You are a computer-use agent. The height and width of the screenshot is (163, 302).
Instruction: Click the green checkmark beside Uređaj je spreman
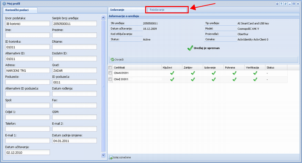pyautogui.click(x=190, y=48)
